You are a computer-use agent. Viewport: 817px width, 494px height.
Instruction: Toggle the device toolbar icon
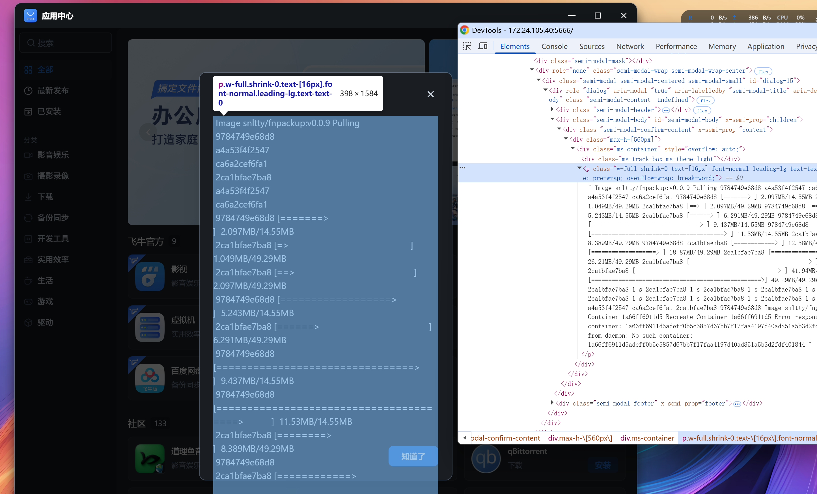click(482, 46)
